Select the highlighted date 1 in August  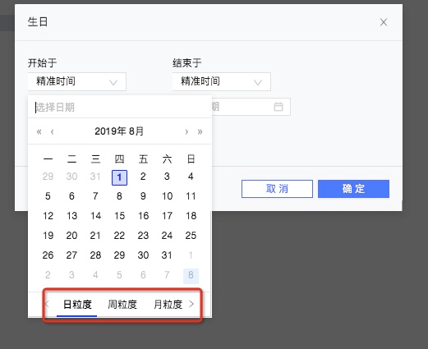coord(119,177)
